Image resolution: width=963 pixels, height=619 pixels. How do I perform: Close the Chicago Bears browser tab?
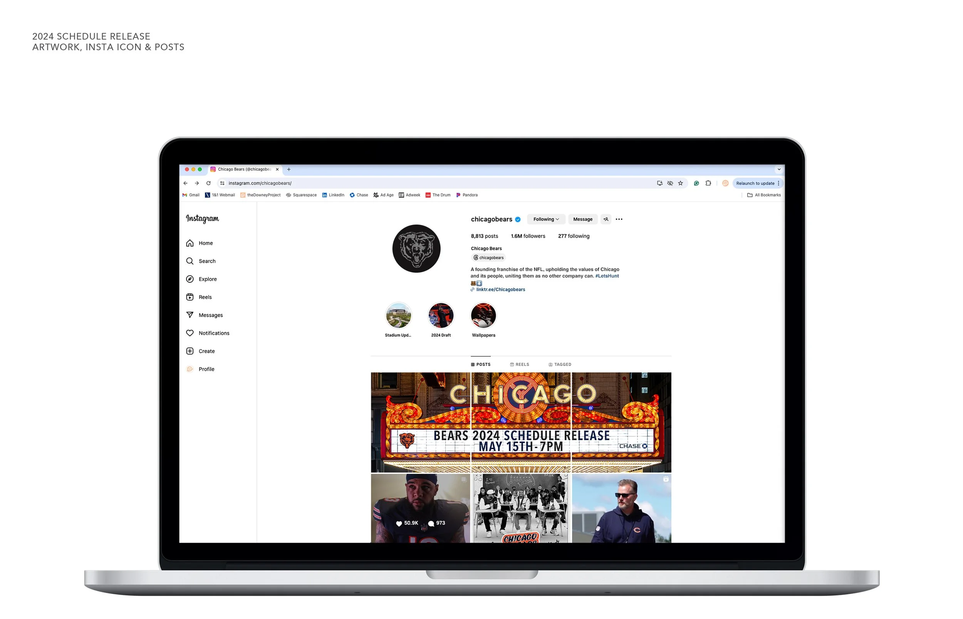[x=277, y=169]
